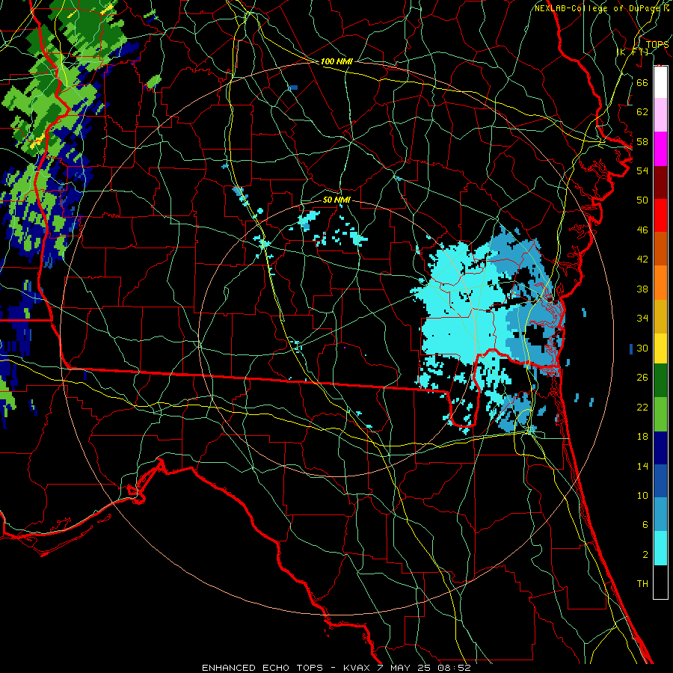Click the '100 NMI' range ring label

coord(336,61)
